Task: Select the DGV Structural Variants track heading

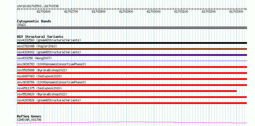Action: (40, 37)
